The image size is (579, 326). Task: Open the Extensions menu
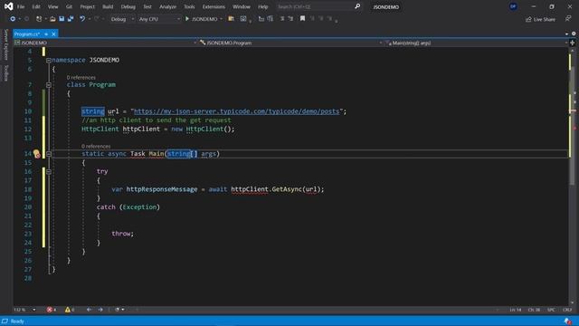click(214, 6)
